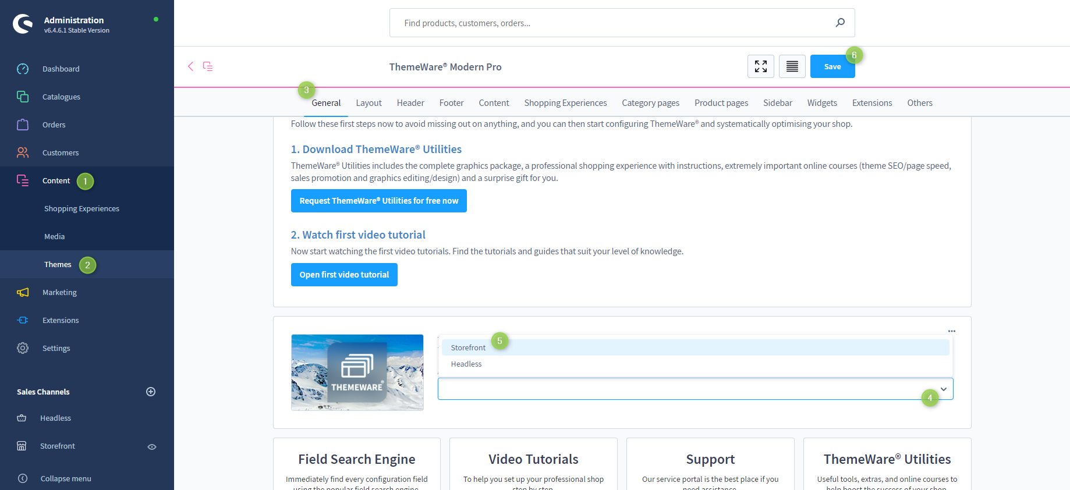Open the Widgets tab
The height and width of the screenshot is (490, 1070).
822,103
